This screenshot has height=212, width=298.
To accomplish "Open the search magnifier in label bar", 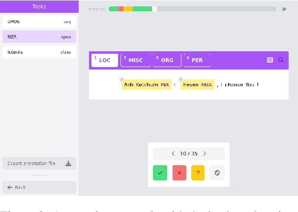I will [281, 60].
